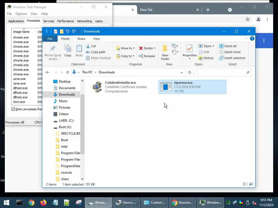278x208 pixels.
Task: Click the Explorer search box
Action: click(224, 72)
